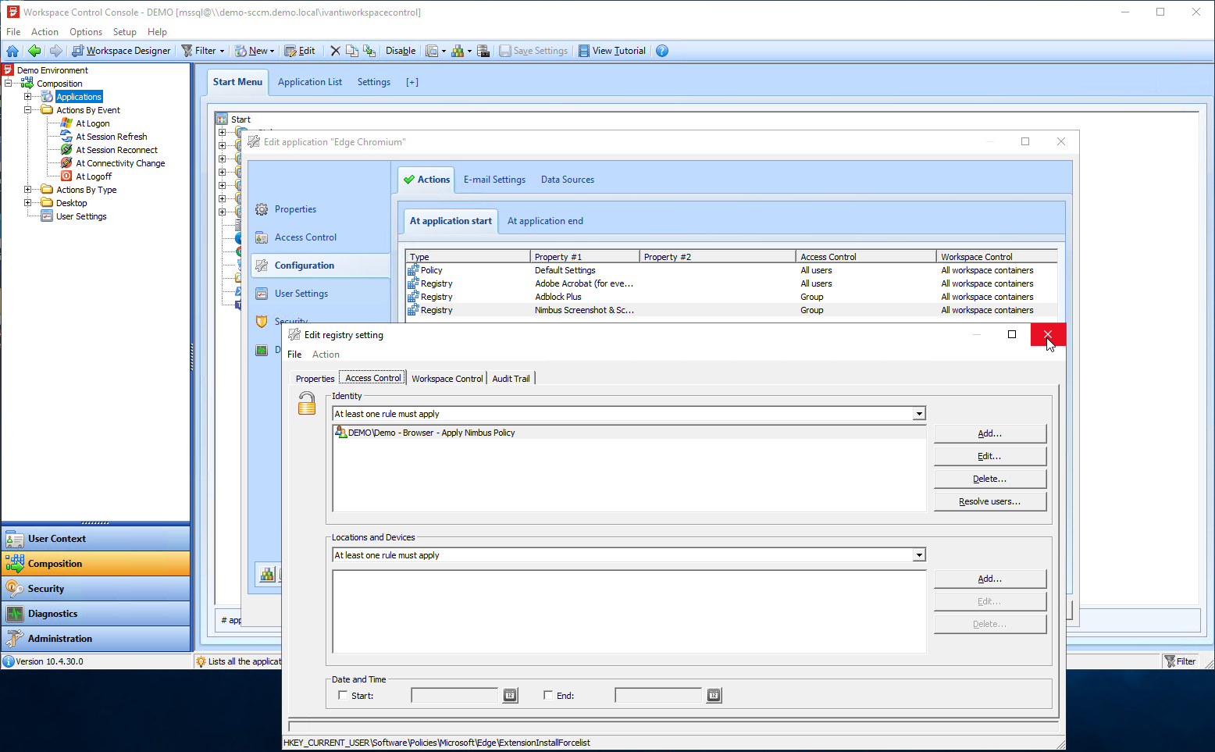Open the Locations and Devices rule dropdown
1215x752 pixels.
919,555
